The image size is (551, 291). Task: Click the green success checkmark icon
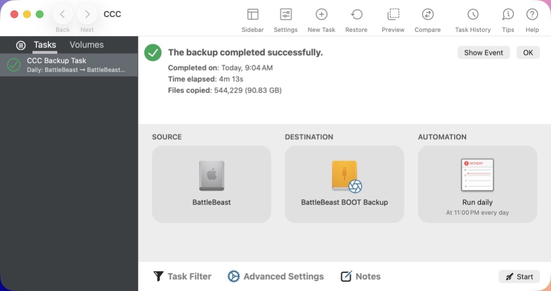click(153, 53)
